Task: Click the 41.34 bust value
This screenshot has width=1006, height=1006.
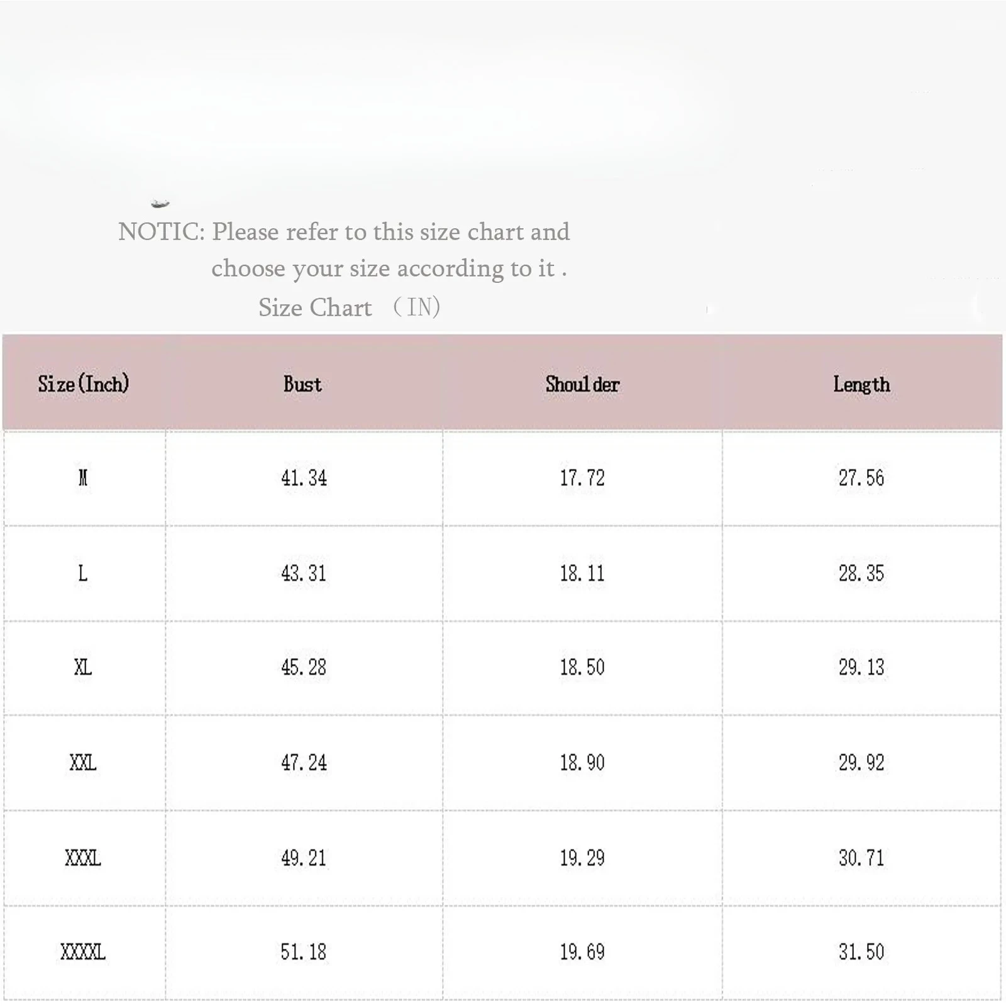Action: pyautogui.click(x=304, y=478)
